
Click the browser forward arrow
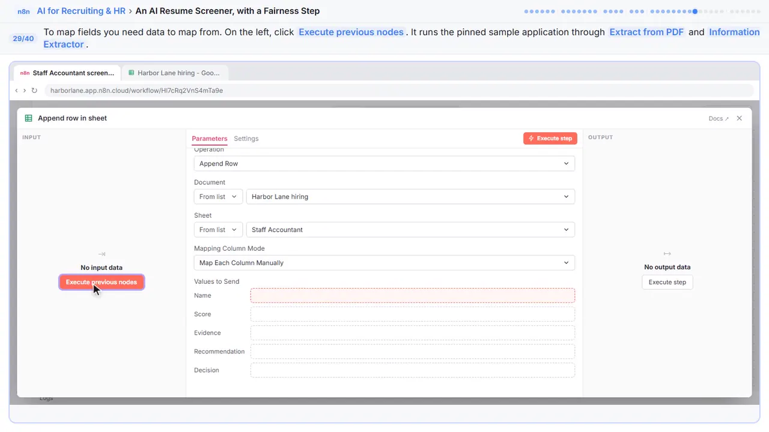[x=24, y=91]
